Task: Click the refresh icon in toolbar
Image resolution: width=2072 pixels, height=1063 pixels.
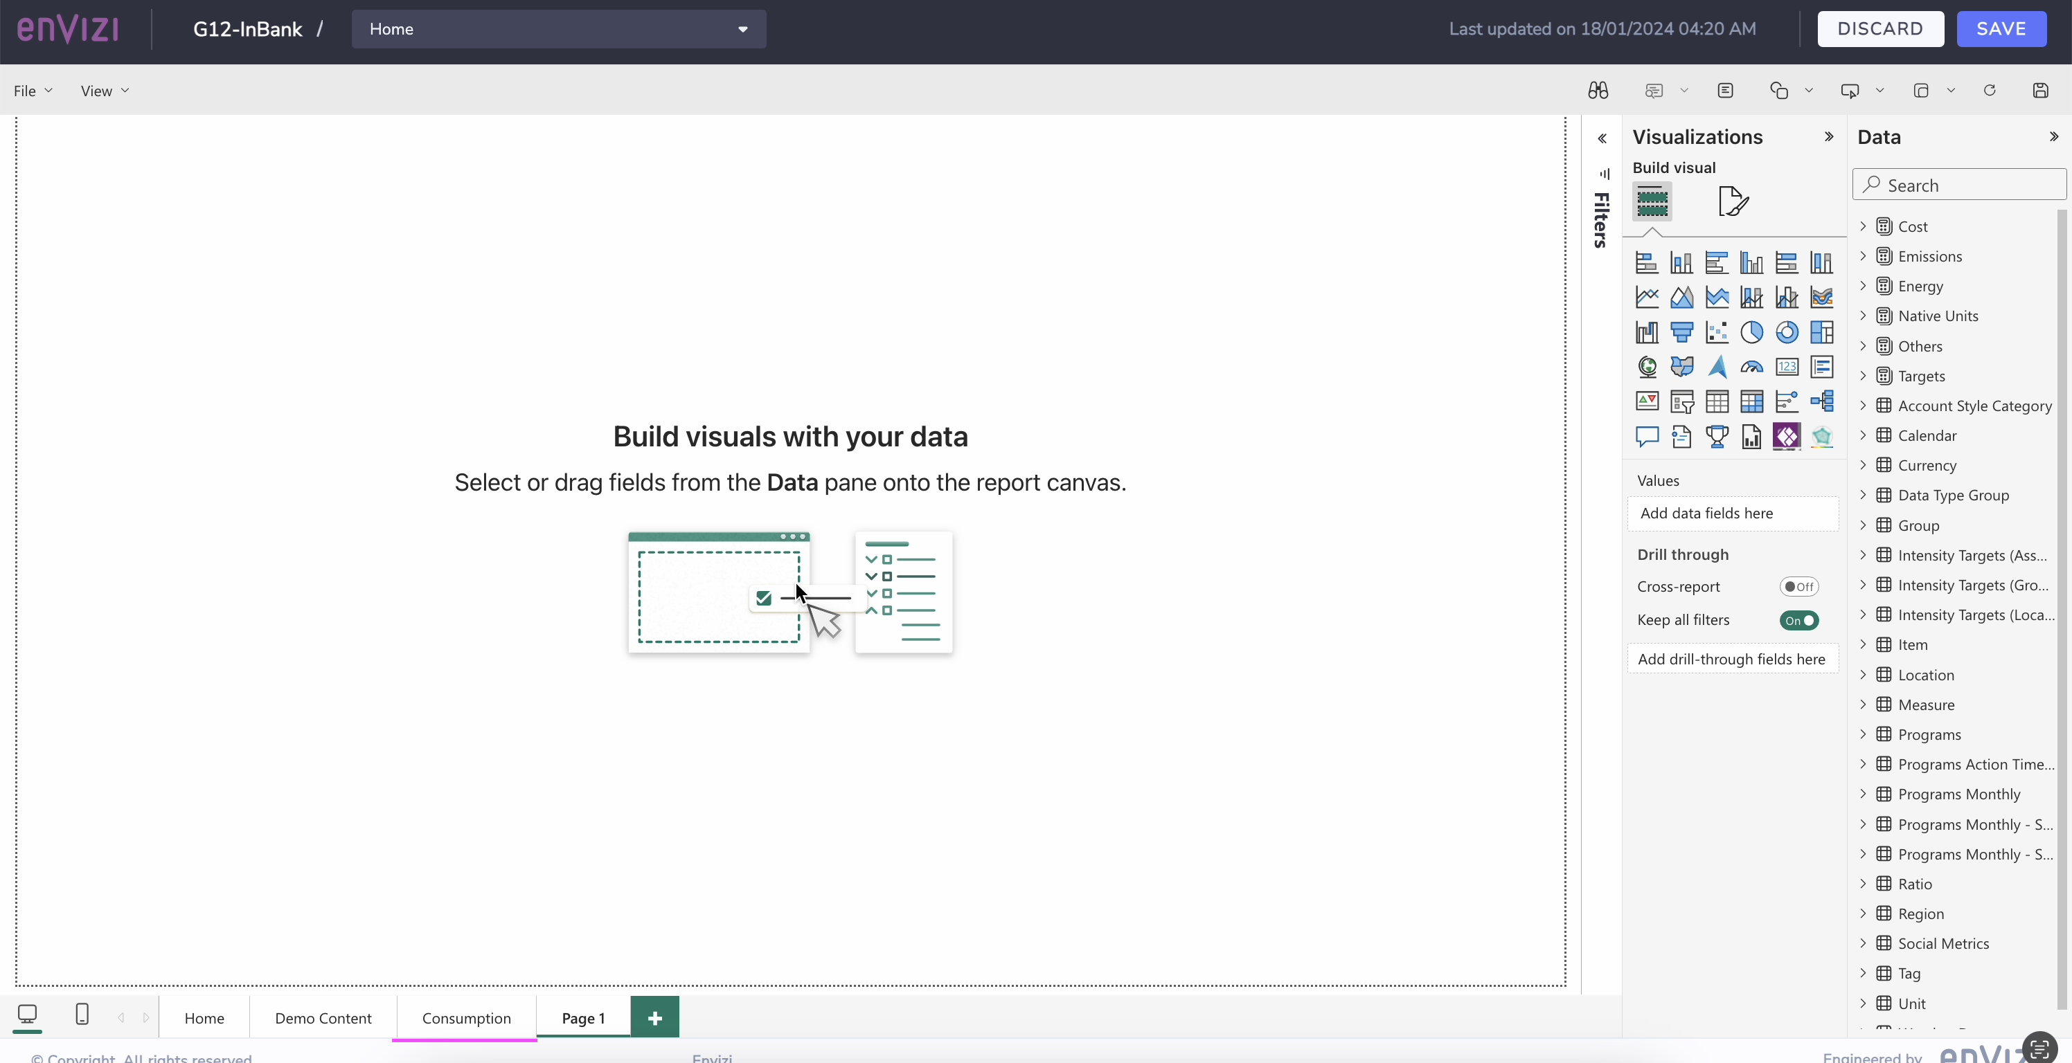Action: coord(1989,91)
